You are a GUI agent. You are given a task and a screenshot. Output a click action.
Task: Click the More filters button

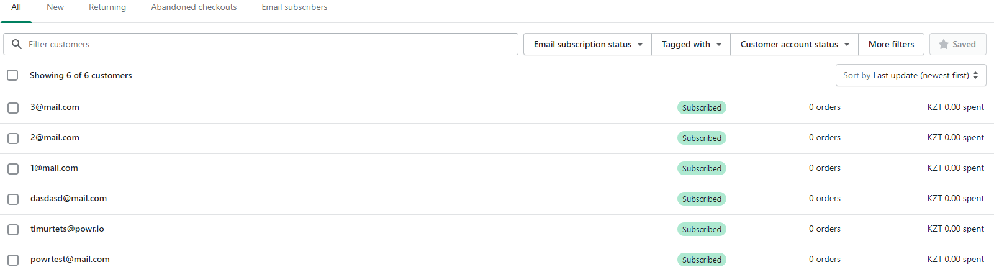click(x=891, y=44)
